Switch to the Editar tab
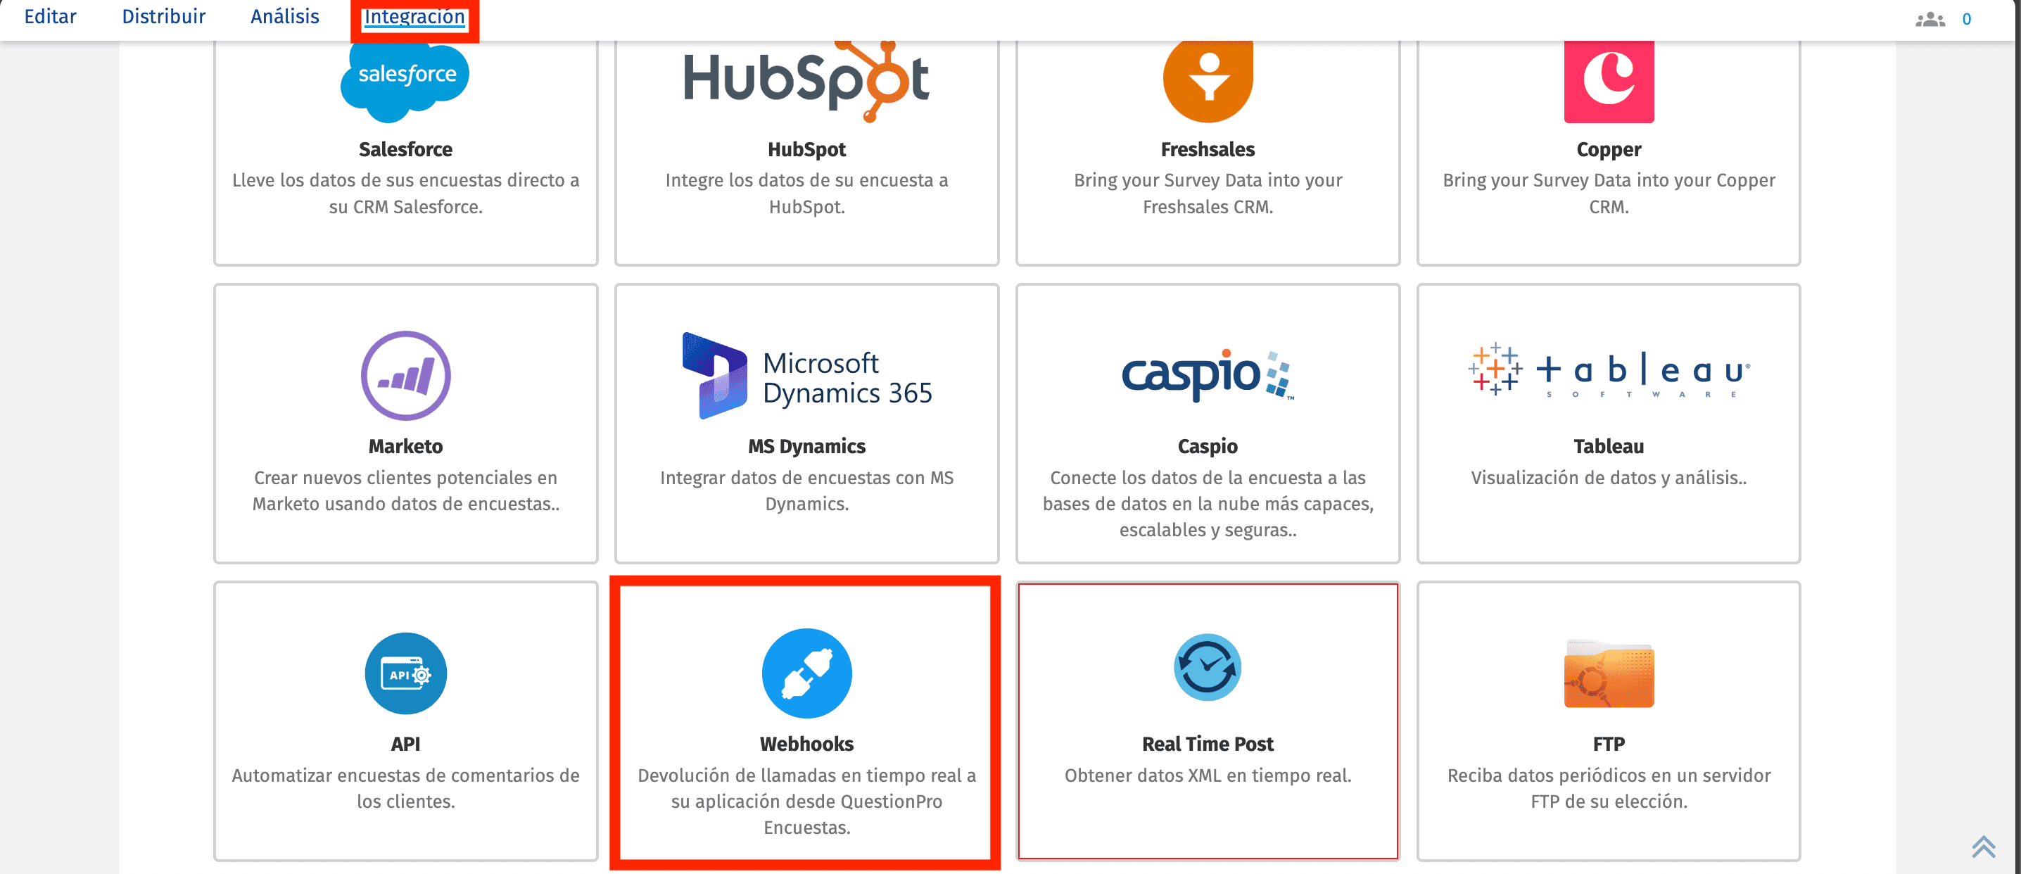The height and width of the screenshot is (874, 2021). pyautogui.click(x=50, y=16)
